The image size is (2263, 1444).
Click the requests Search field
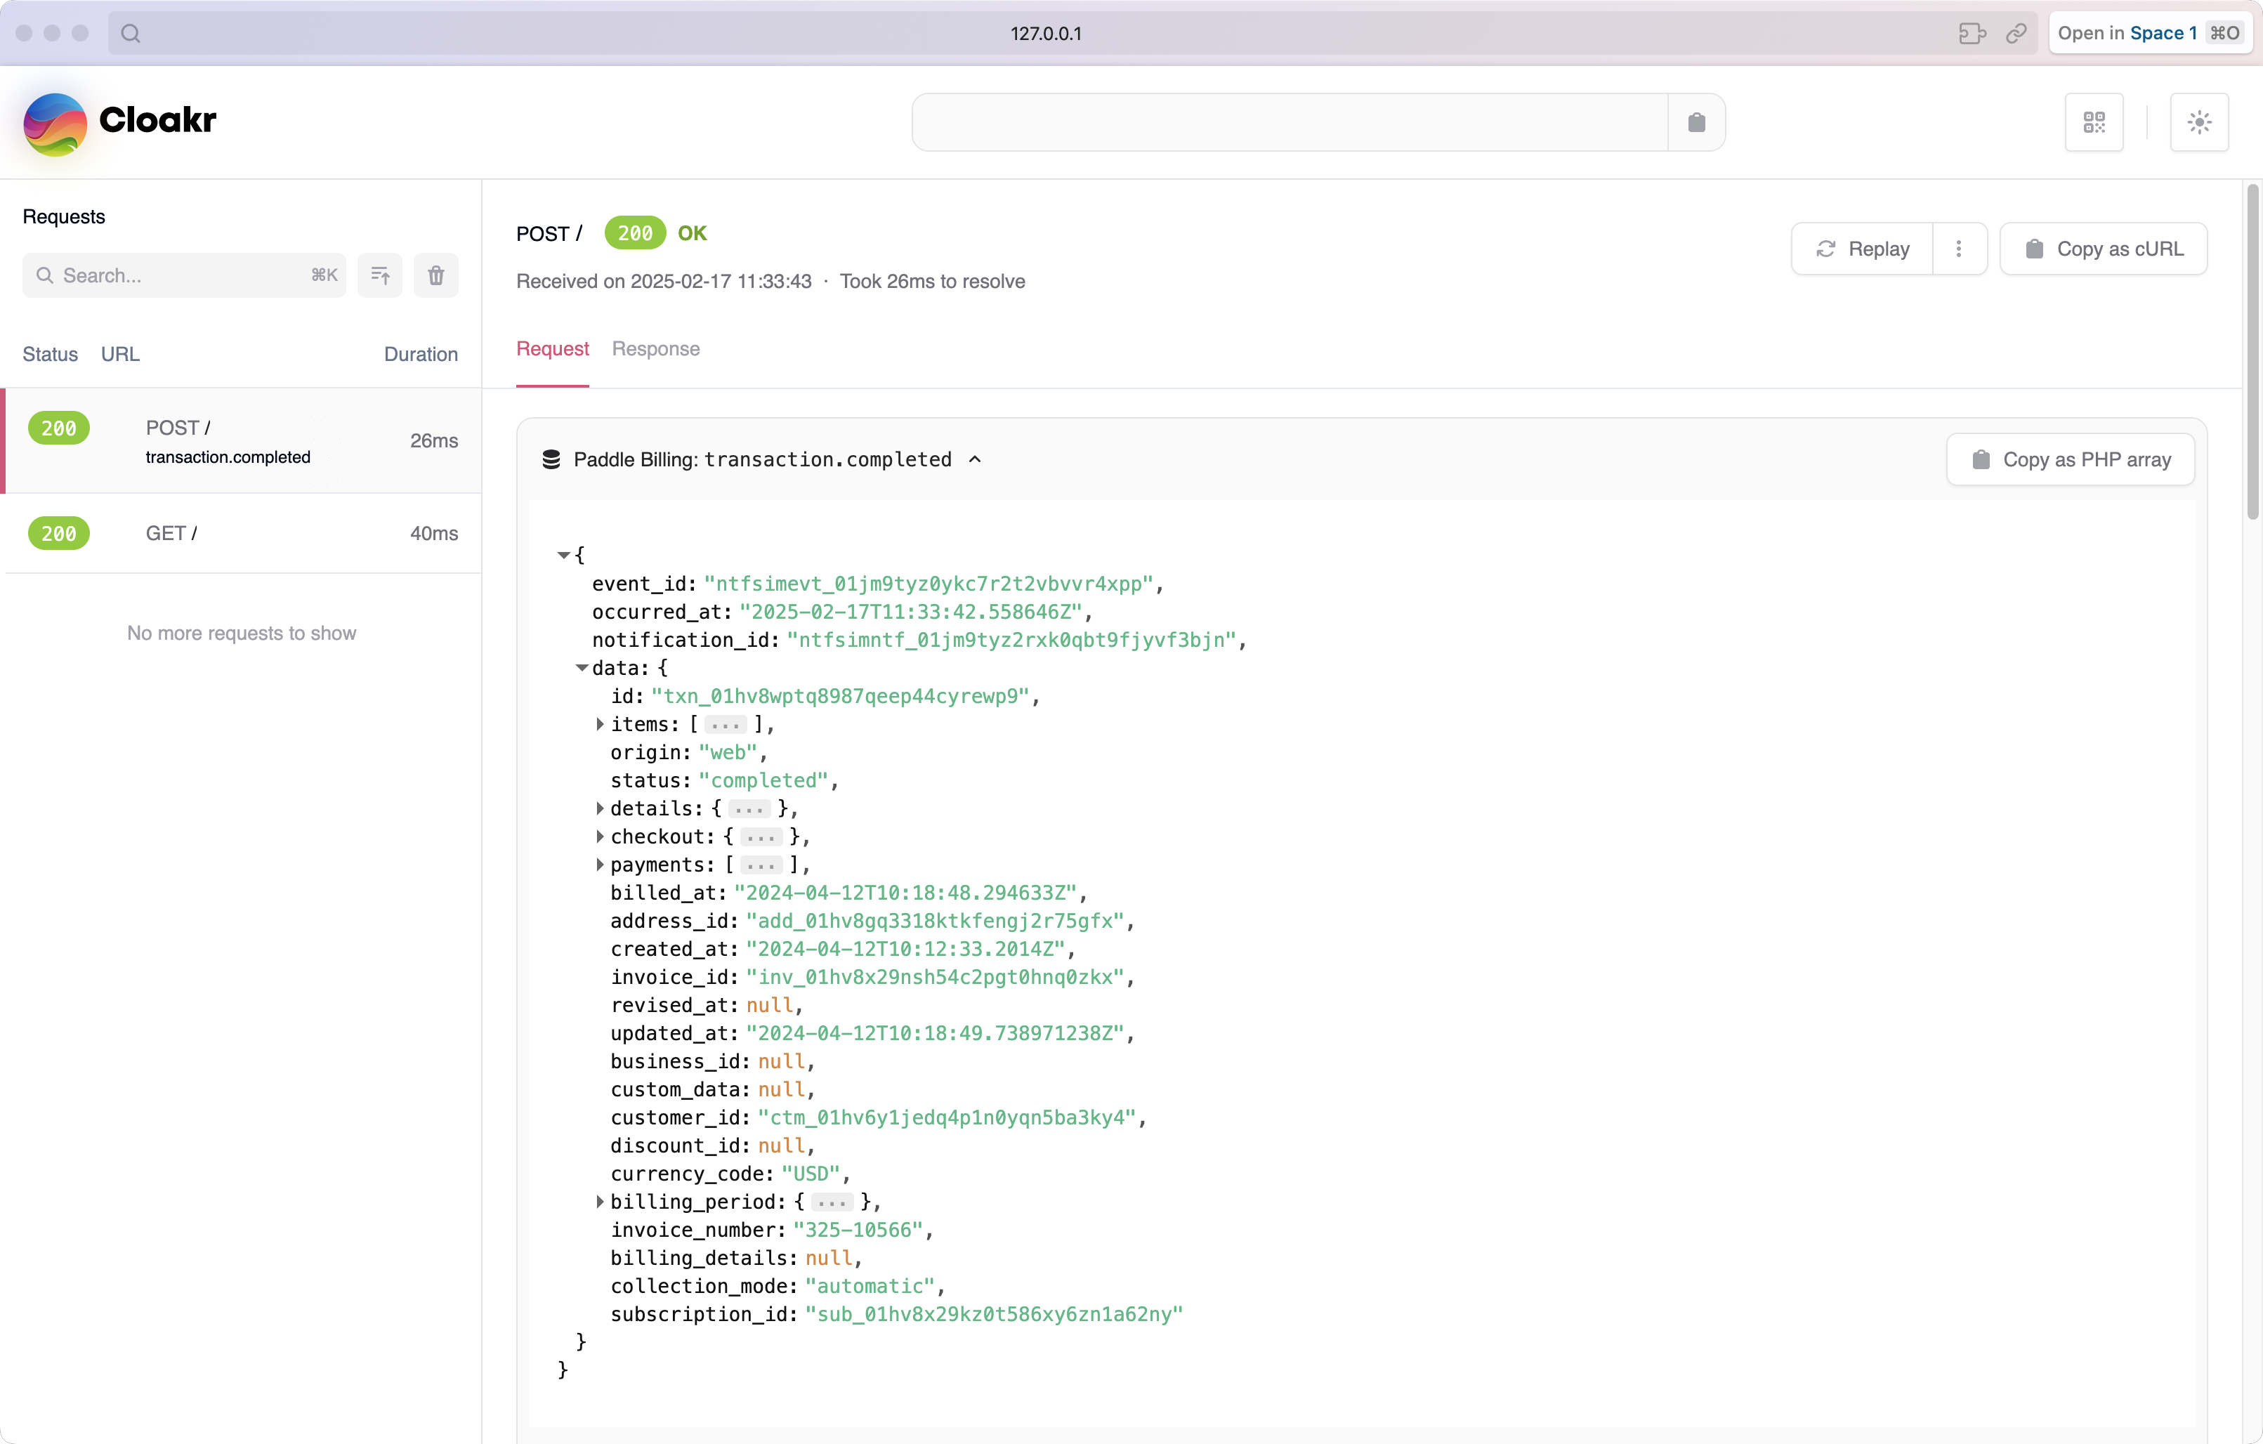[x=184, y=275]
